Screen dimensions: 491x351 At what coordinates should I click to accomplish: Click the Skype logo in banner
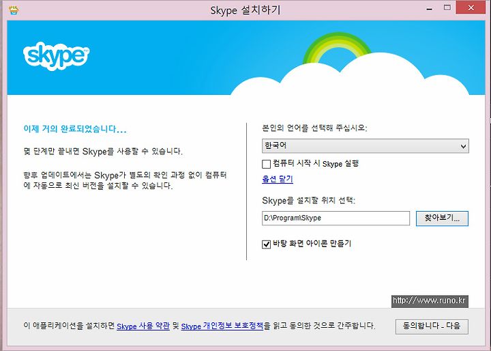click(x=57, y=56)
